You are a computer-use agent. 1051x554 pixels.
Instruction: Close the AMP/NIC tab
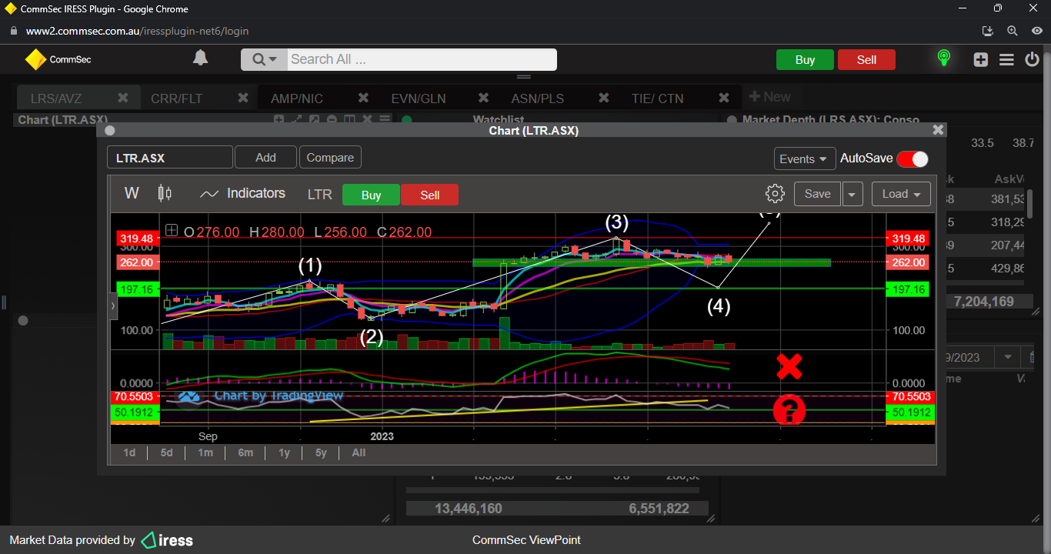(x=363, y=98)
